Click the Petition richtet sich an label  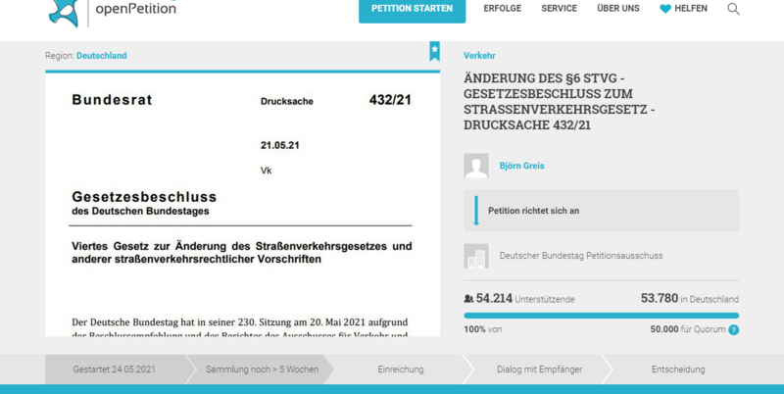533,211
